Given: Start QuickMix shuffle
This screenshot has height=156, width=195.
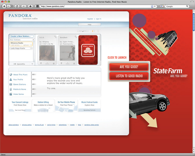Looking at the screenshot, I should 19,64.
